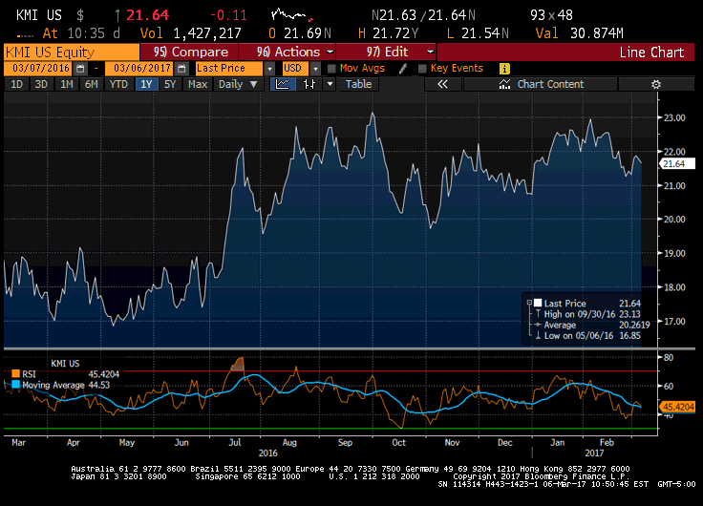Select the 1M range tab
The height and width of the screenshot is (506, 703).
click(x=66, y=84)
